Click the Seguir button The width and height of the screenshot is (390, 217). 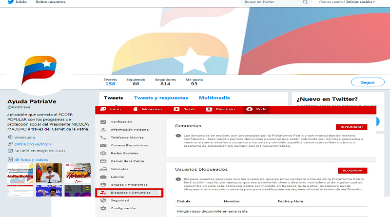coord(368,82)
